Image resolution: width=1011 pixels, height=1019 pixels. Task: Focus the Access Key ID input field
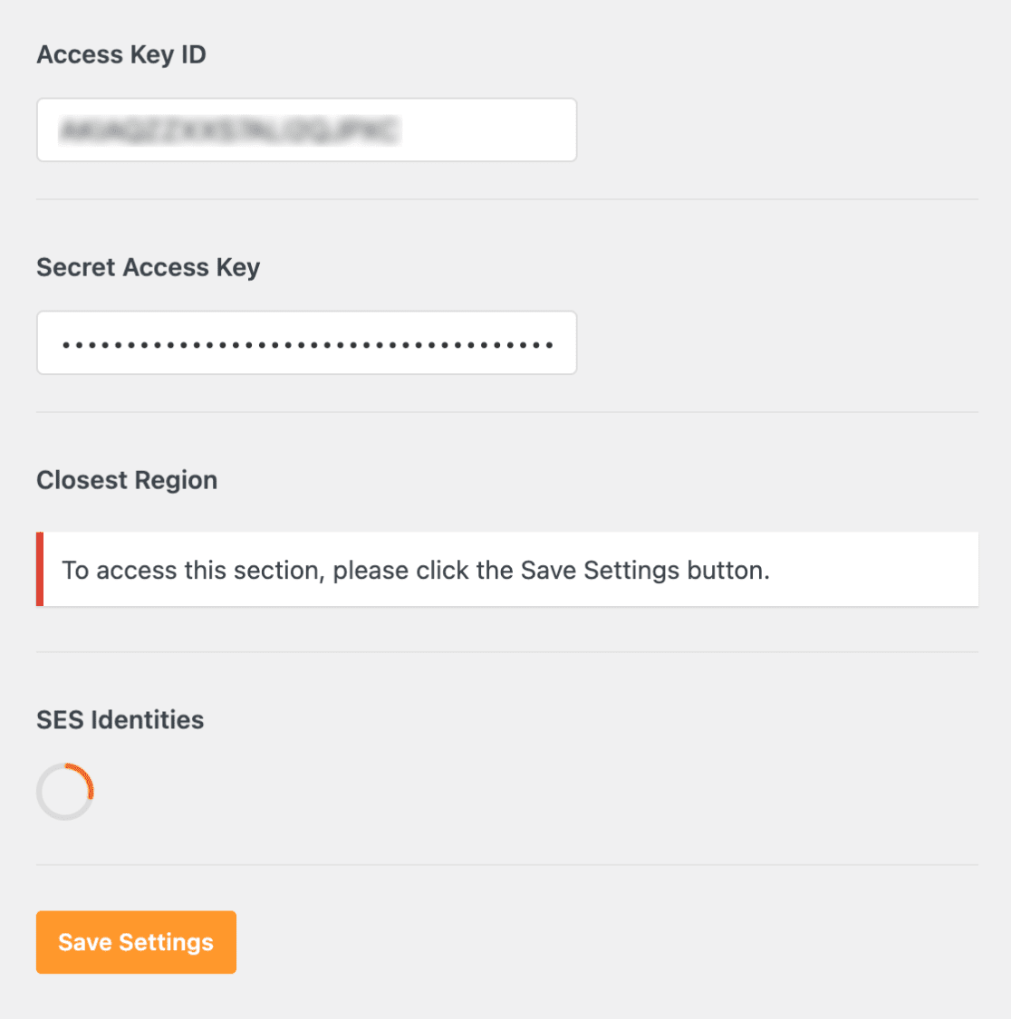(306, 130)
